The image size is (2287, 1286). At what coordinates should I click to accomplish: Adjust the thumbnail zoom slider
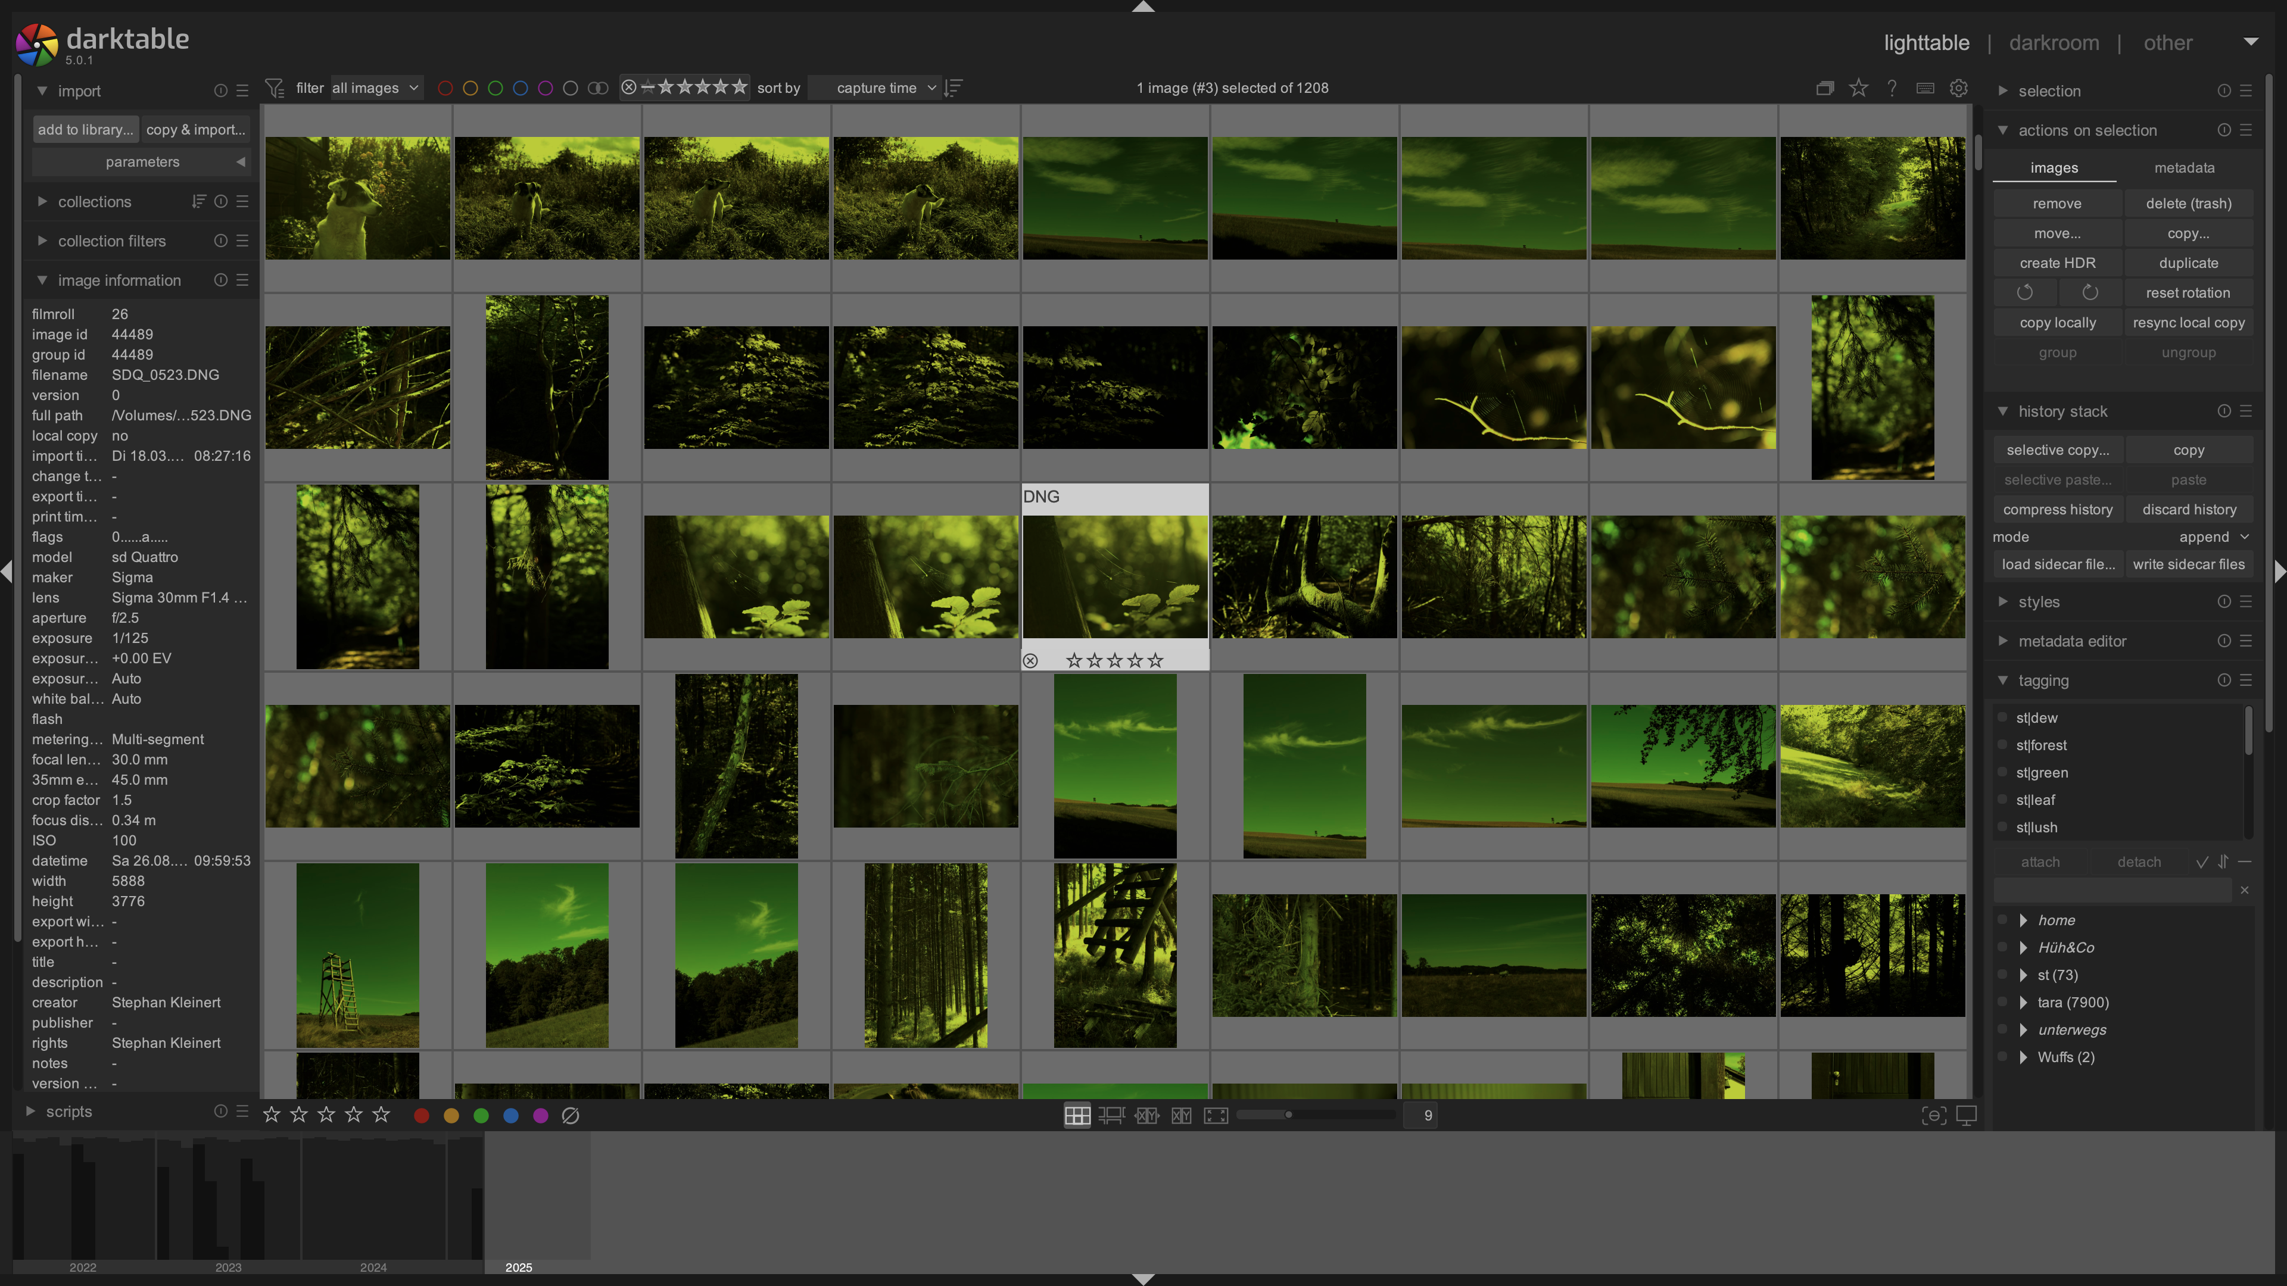tap(1316, 1115)
